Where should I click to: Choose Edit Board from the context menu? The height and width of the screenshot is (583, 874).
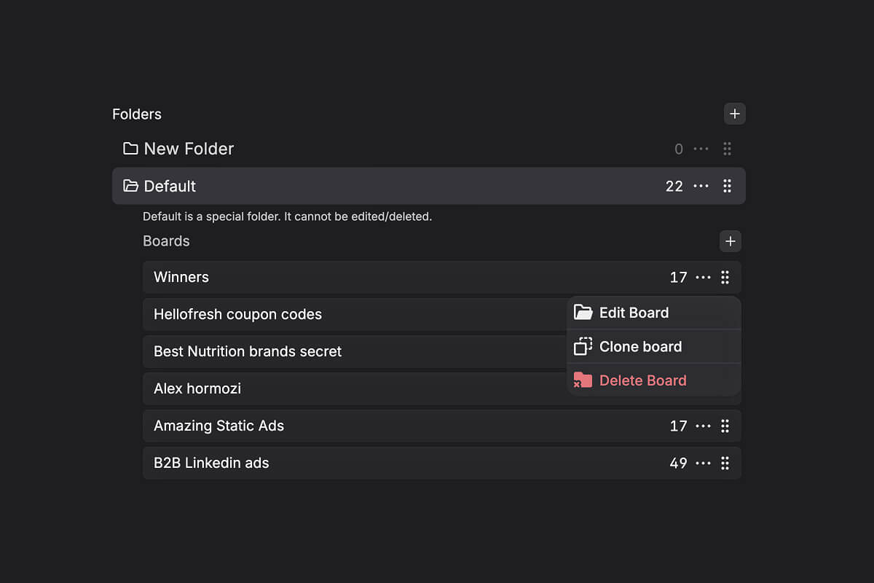click(x=633, y=313)
